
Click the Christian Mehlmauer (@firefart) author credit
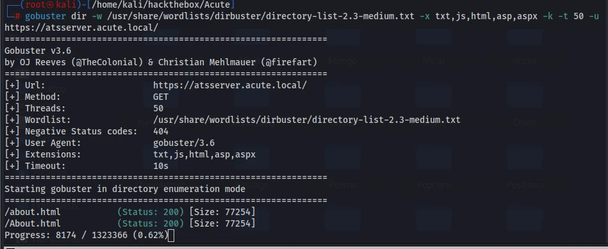tap(238, 62)
